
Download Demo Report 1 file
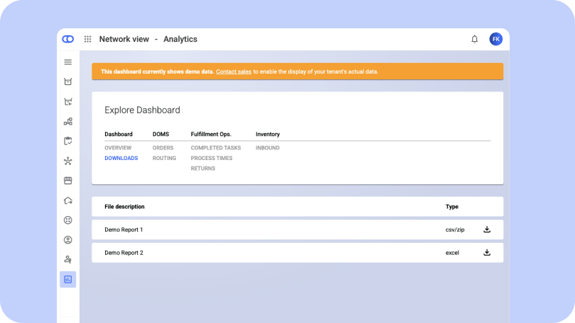coord(487,229)
